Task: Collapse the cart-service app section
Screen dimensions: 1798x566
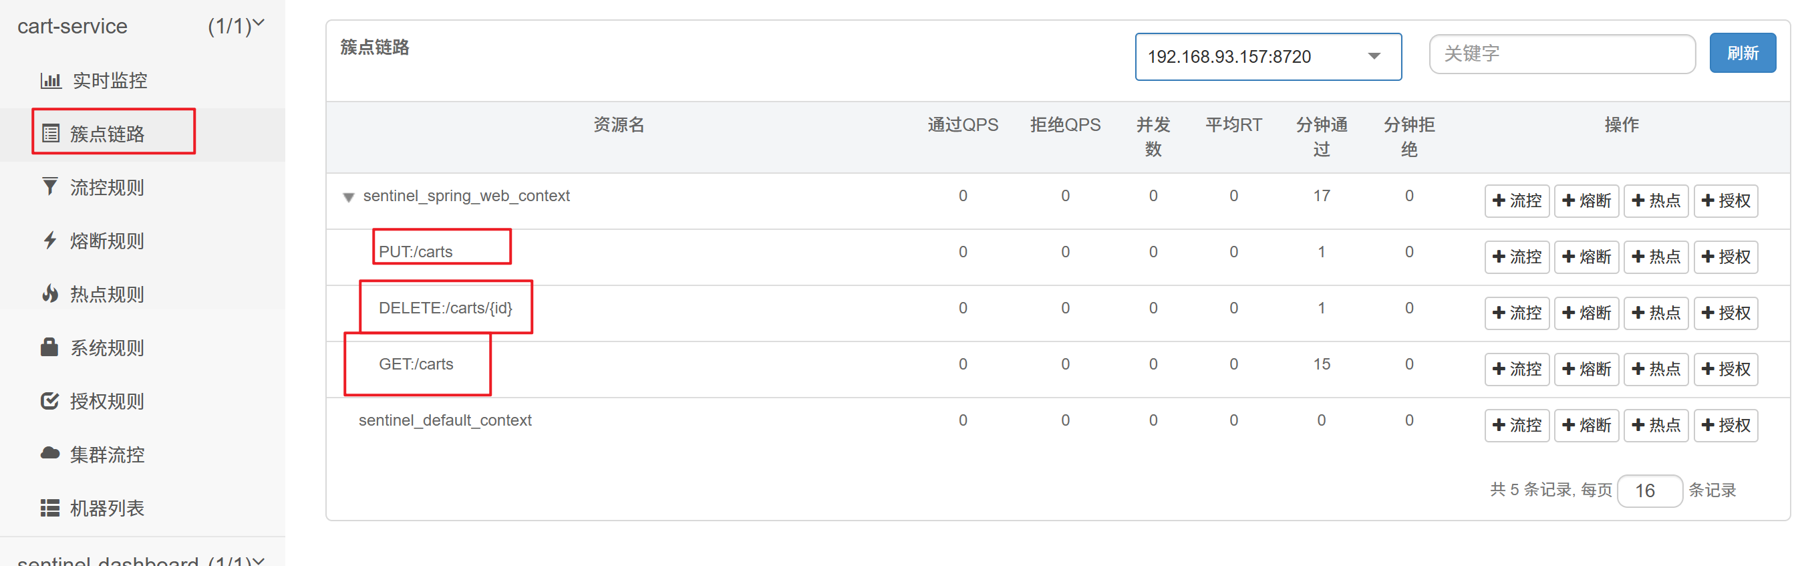Action: pyautogui.click(x=142, y=26)
